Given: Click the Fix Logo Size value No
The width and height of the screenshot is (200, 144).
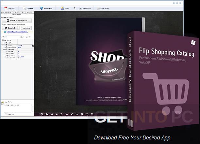Looking at the screenshot, I should (x=19, y=51).
